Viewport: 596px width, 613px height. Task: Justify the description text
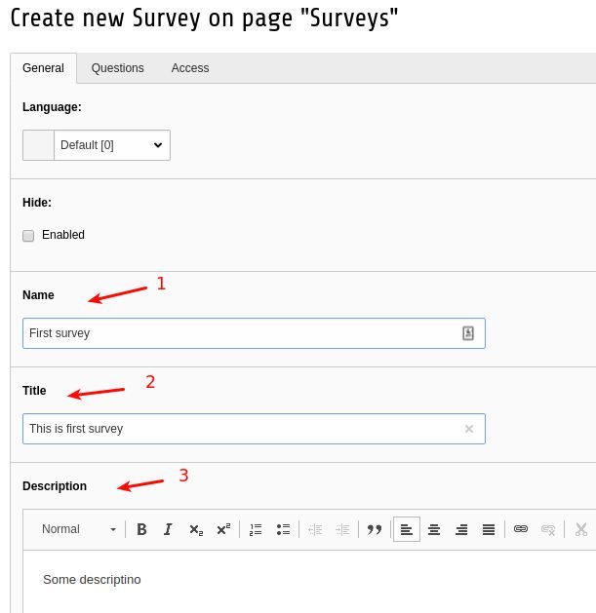[489, 529]
